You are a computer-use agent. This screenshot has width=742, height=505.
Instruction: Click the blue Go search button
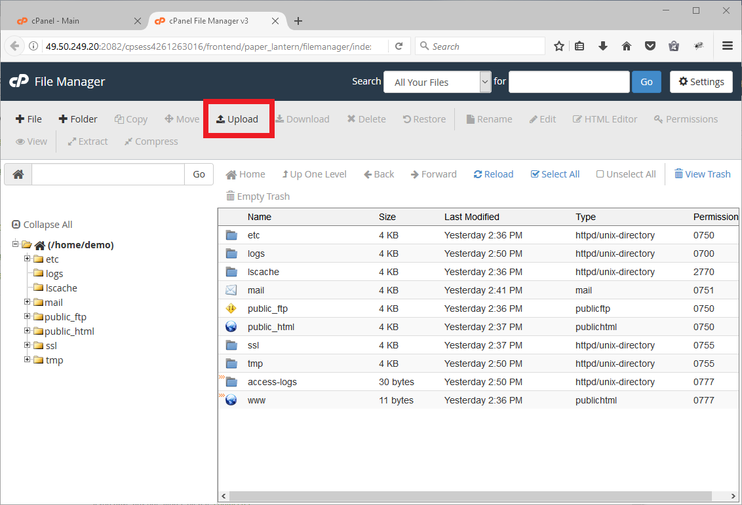coord(646,82)
